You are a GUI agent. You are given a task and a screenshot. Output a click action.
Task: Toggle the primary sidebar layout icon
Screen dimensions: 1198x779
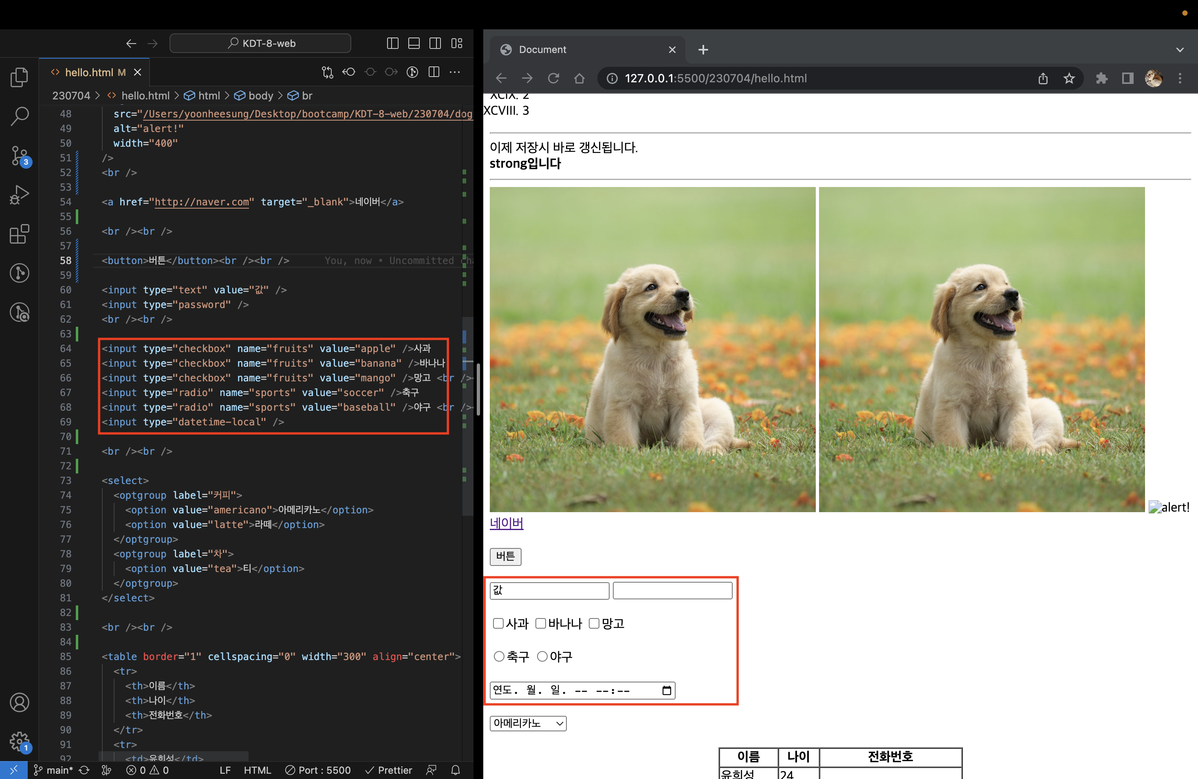coord(393,44)
